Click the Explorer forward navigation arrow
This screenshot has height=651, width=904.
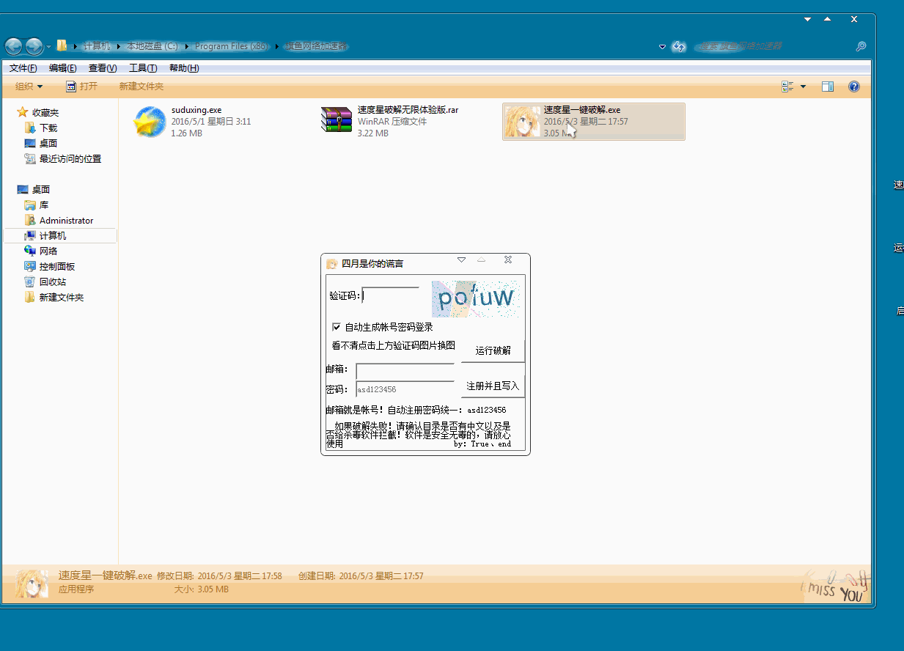tap(34, 46)
